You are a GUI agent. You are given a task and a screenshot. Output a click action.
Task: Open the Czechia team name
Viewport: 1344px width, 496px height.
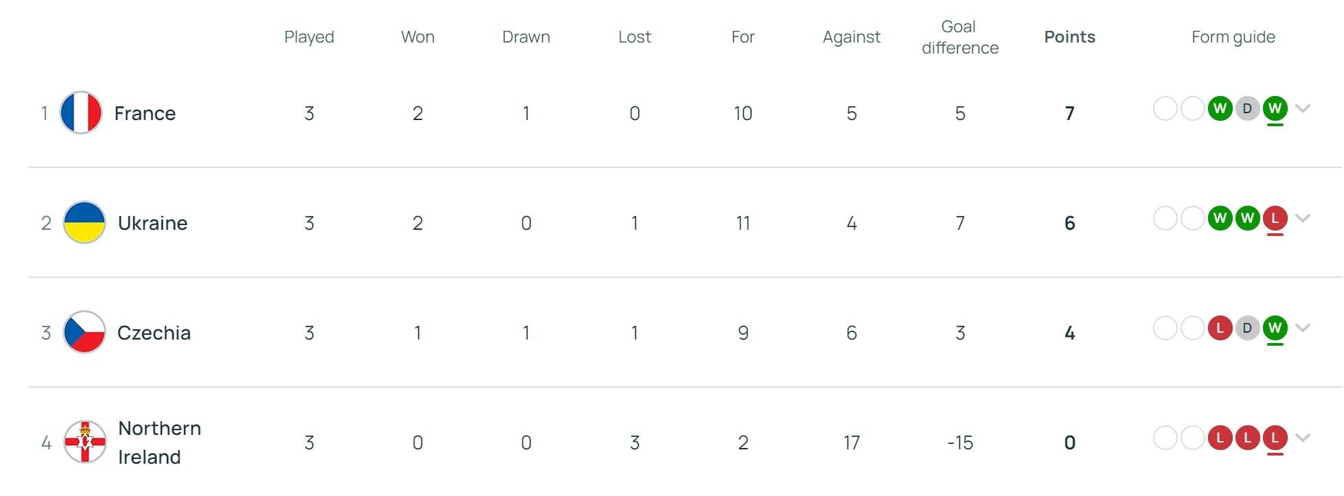[x=154, y=333]
